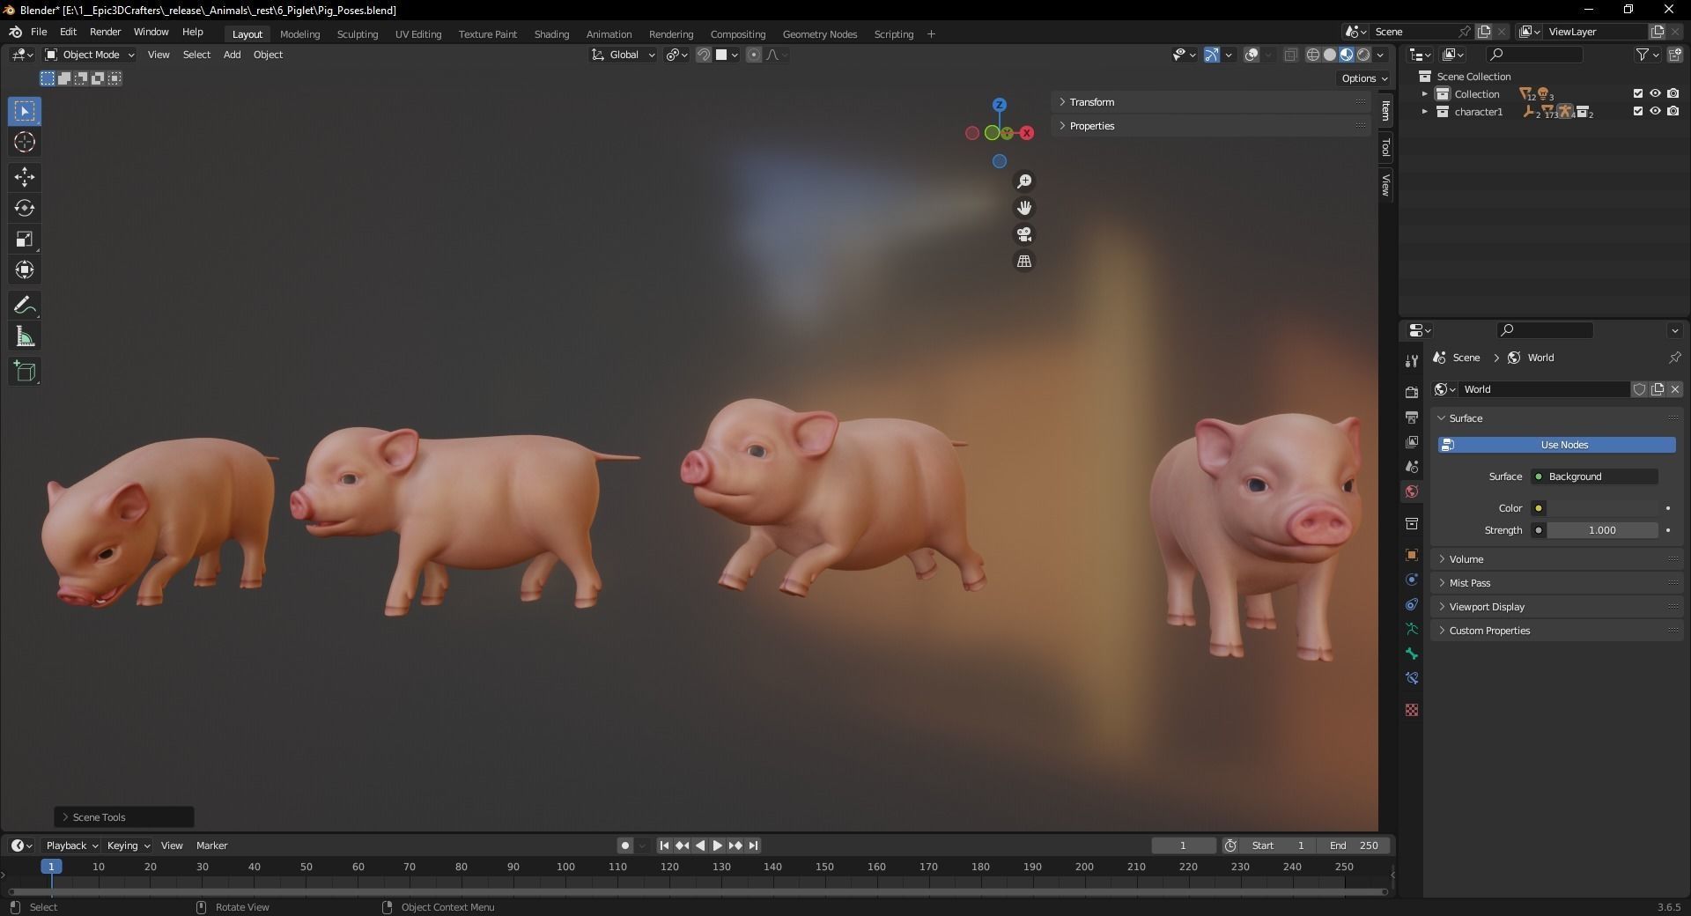Disable character1 in renders camera icon
This screenshot has height=916, width=1691.
(x=1673, y=111)
